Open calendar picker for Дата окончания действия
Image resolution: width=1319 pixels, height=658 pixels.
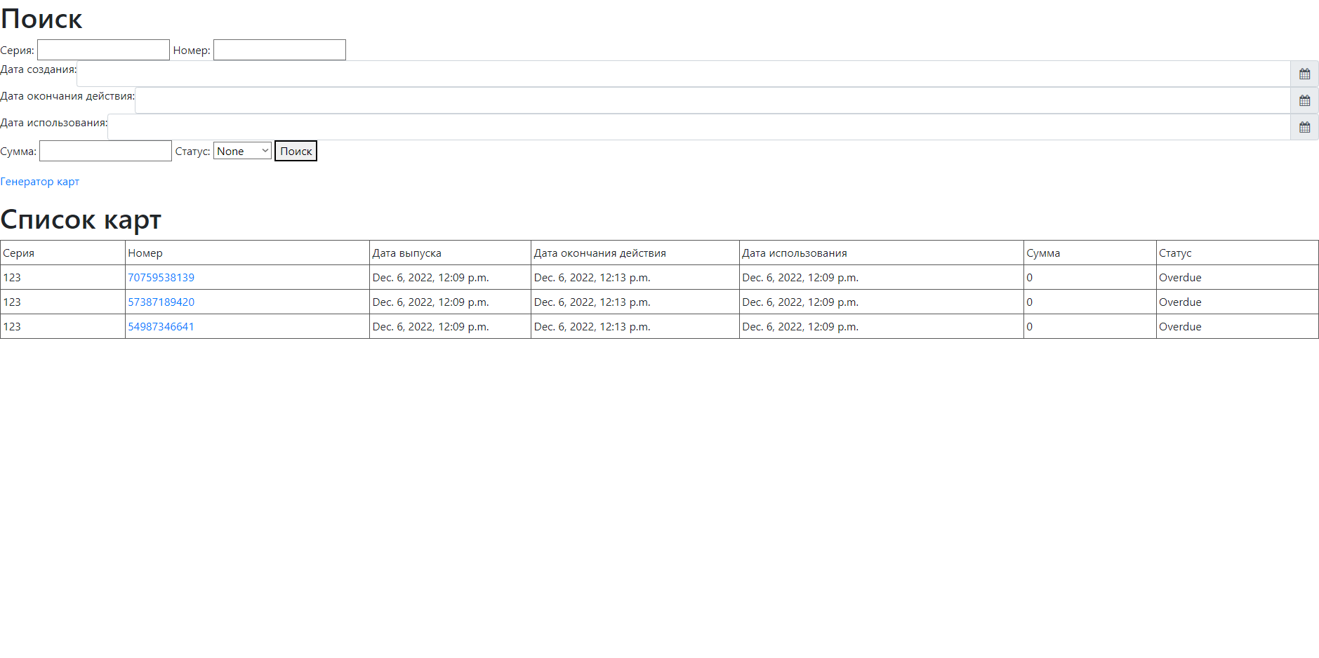1304,100
